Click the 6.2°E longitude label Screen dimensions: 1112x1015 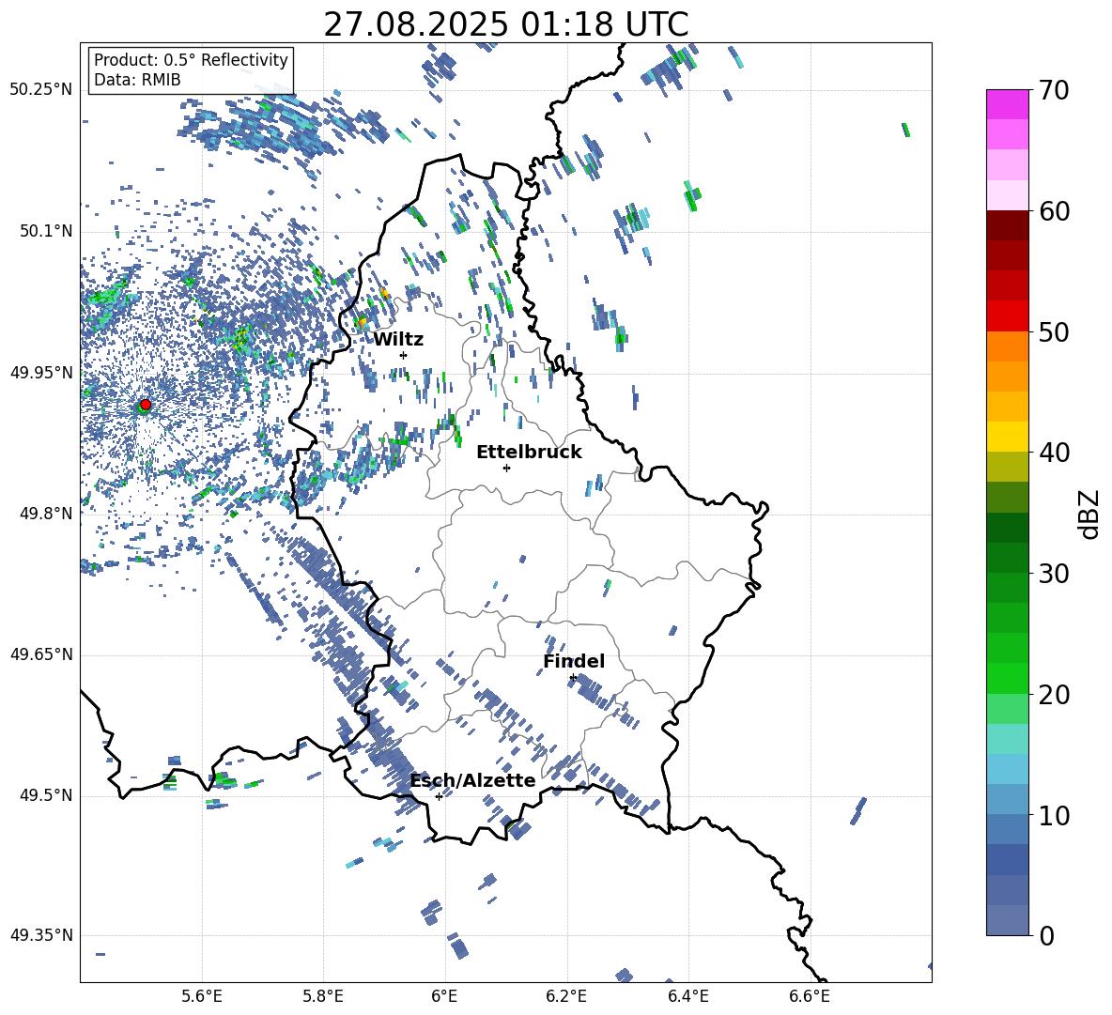coord(566,996)
